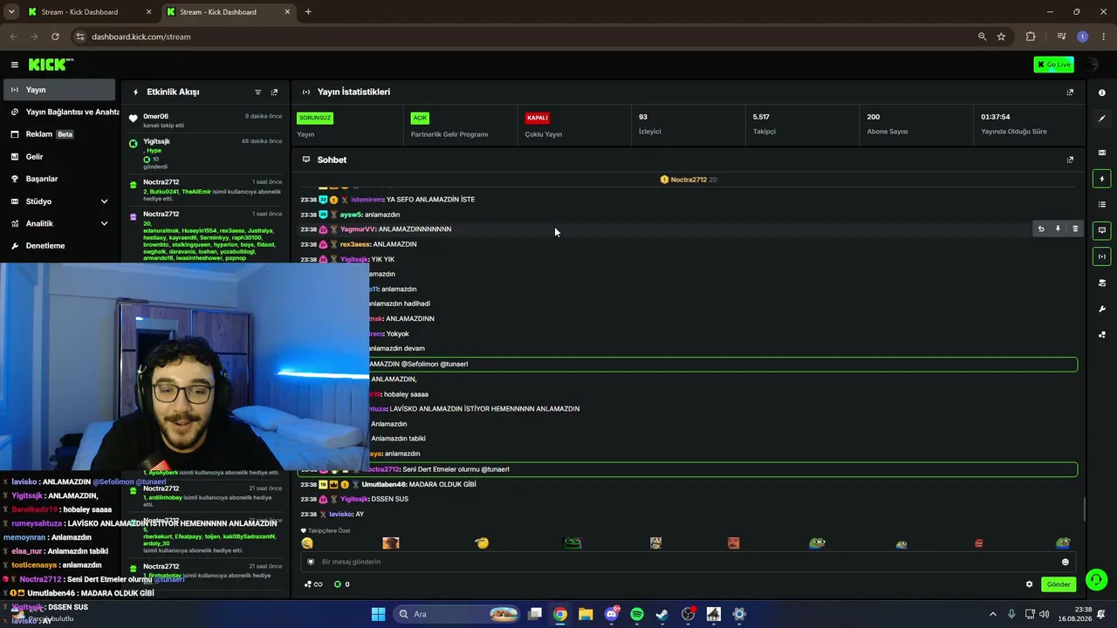This screenshot has width=1117, height=628.
Task: Click the 01:37:54 stream uptime value
Action: pyautogui.click(x=996, y=117)
